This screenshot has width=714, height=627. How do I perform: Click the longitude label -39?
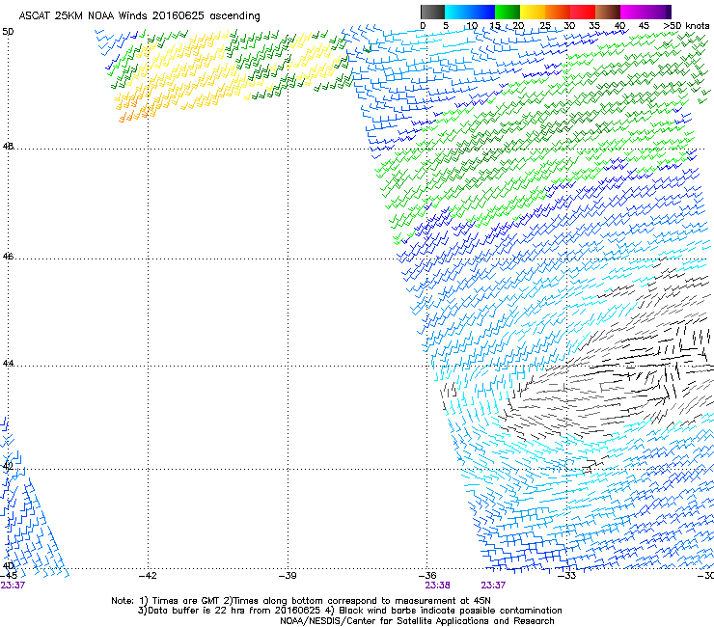[x=288, y=576]
